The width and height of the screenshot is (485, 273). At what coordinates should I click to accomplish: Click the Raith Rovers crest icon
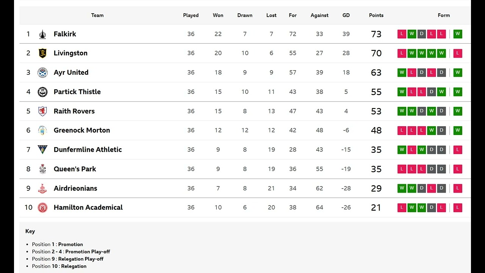42,111
